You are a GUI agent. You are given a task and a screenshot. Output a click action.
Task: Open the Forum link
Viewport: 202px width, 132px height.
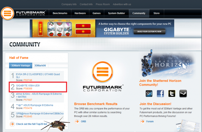150,122
